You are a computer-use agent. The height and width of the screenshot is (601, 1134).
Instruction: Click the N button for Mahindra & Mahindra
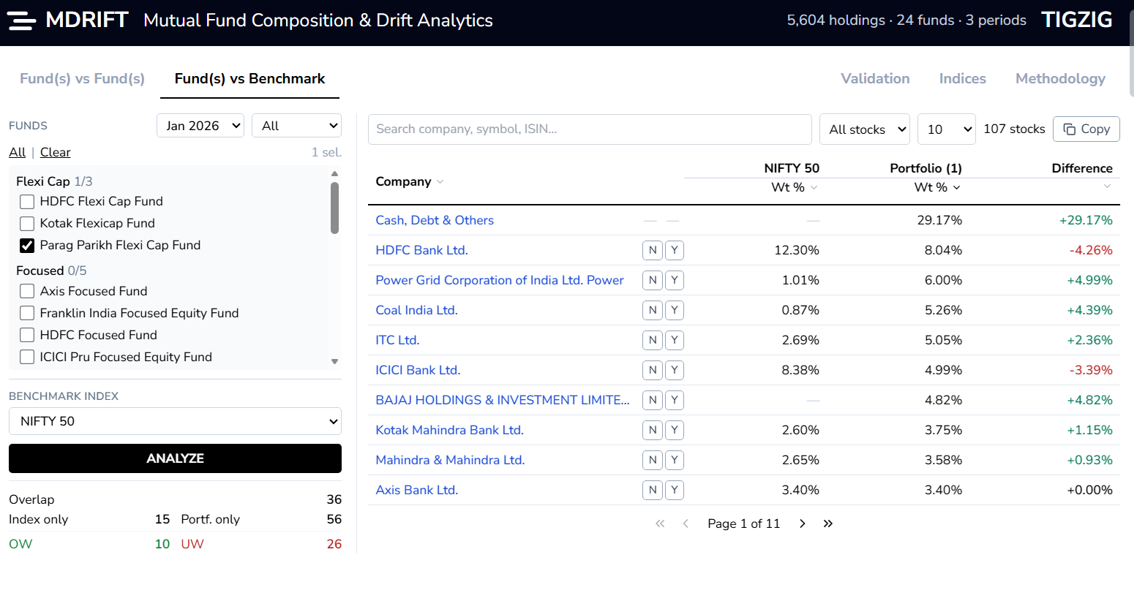[653, 460]
